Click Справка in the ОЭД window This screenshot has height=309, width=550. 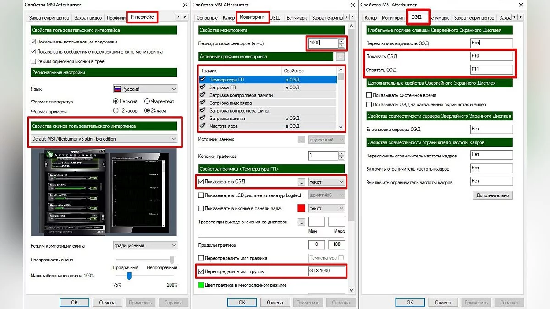pos(509,302)
